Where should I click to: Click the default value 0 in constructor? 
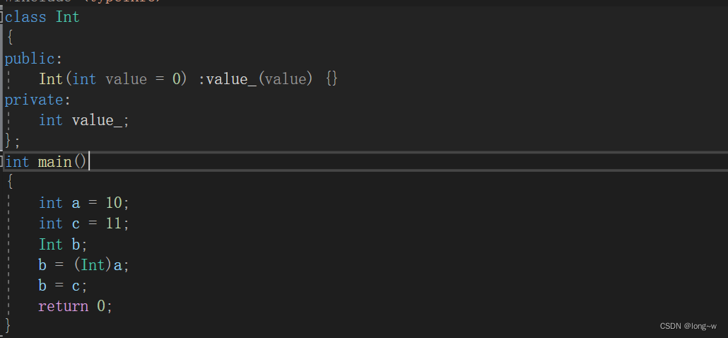pos(177,79)
